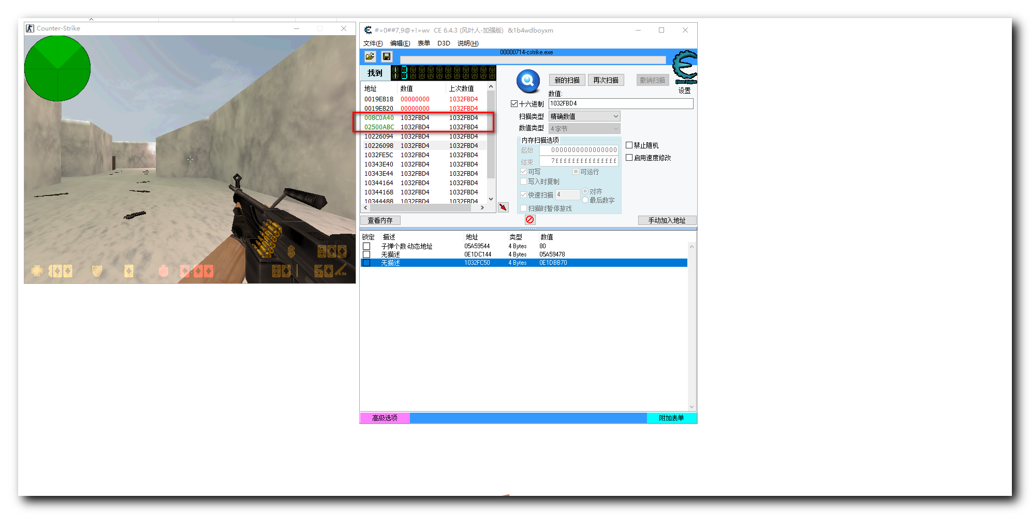Image resolution: width=1030 pixels, height=514 pixels.
Task: Save the table with the floppy disk icon
Action: 387,56
